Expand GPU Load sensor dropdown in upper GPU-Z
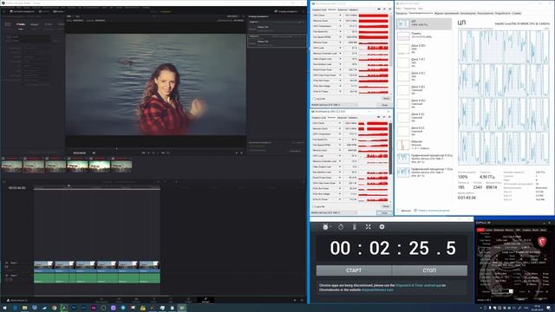This screenshot has width=555, height=312. 341,48
